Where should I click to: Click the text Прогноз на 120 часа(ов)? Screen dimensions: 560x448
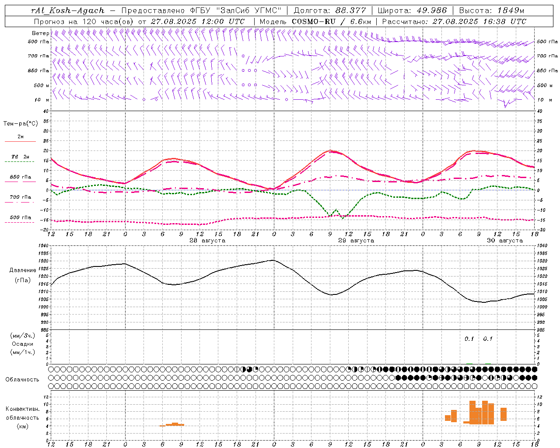(84, 21)
